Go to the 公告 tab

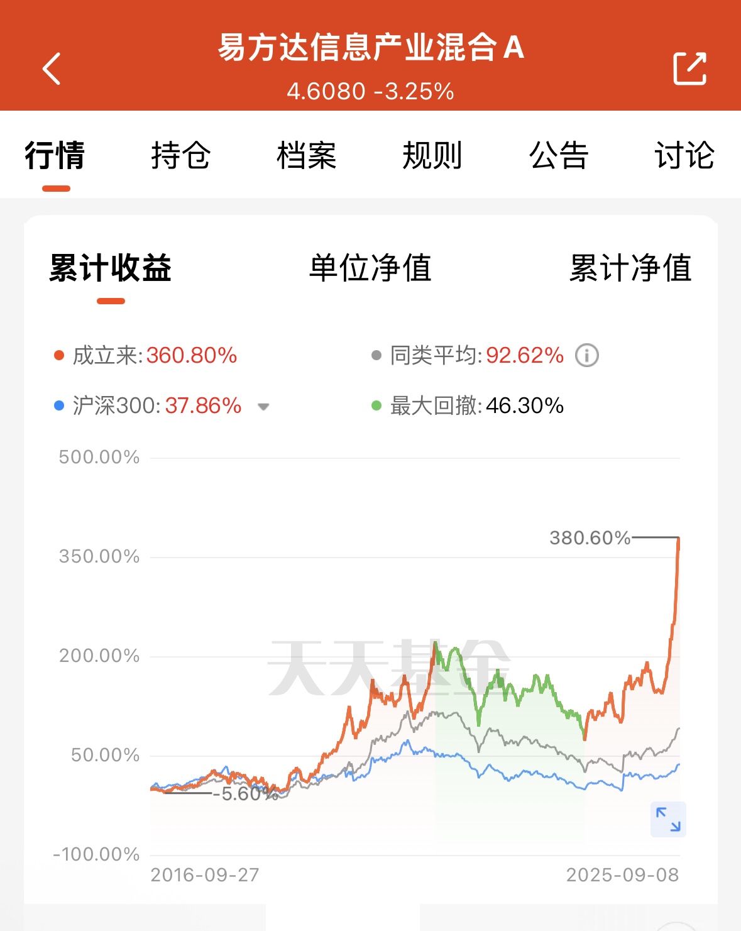pos(559,155)
